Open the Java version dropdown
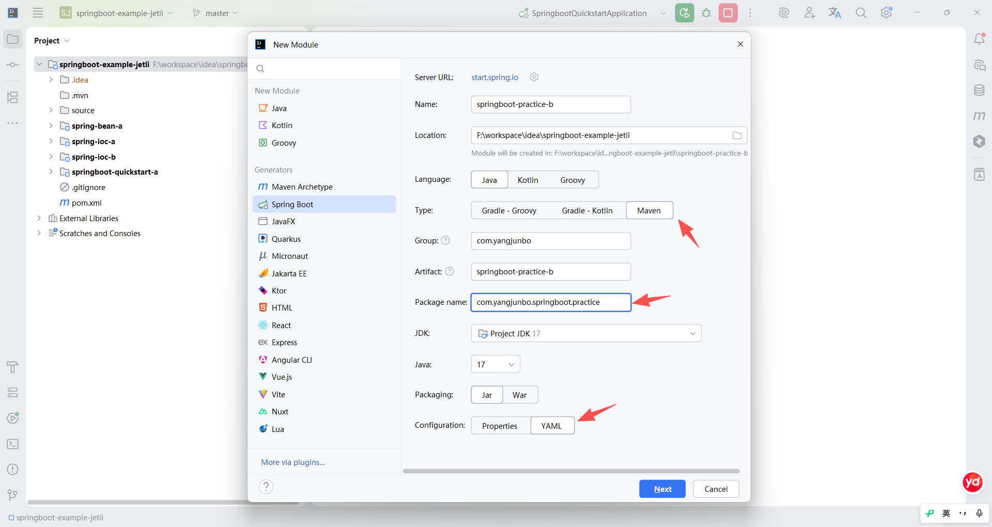This screenshot has width=992, height=527. (x=495, y=364)
